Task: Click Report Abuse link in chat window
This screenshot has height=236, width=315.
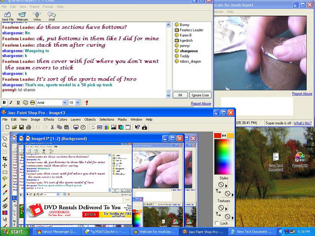Action: pyautogui.click(x=201, y=103)
